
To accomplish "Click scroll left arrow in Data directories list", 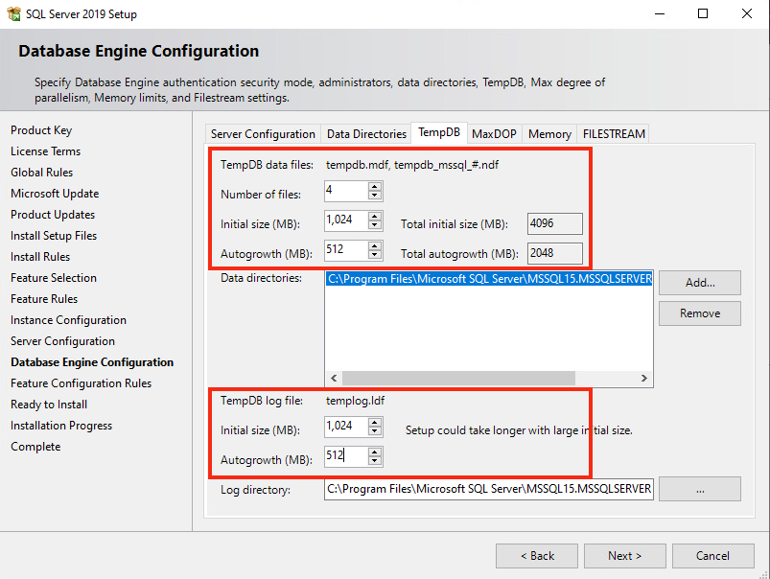I will pos(334,378).
